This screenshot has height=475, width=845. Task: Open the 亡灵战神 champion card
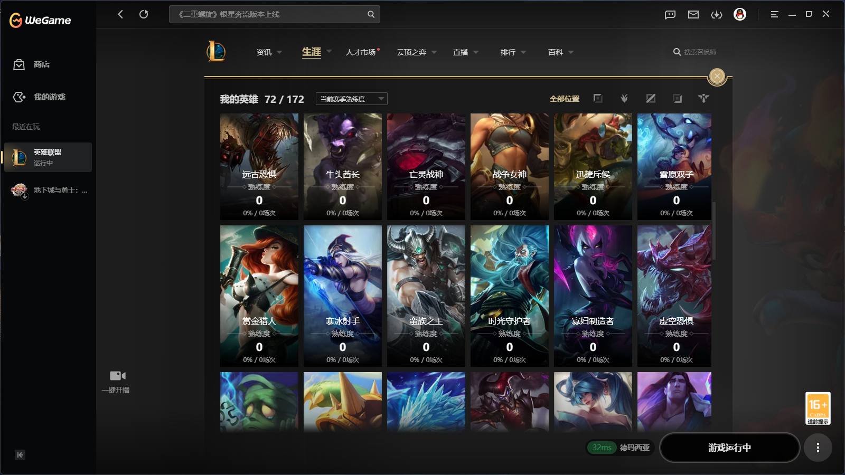[426, 167]
